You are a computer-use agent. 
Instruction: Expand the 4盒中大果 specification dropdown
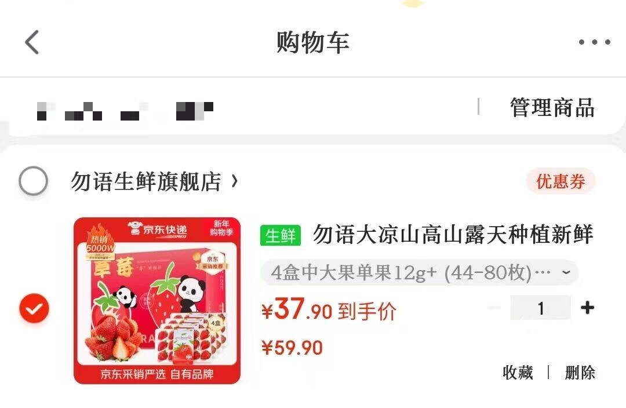coord(420,272)
